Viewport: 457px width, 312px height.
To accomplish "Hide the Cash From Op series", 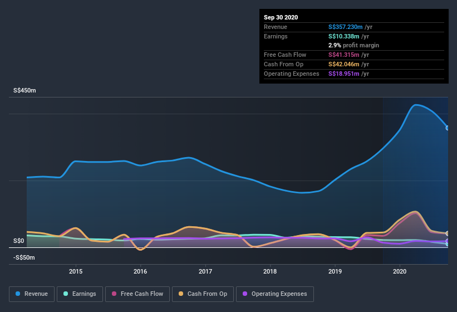I will click(203, 294).
